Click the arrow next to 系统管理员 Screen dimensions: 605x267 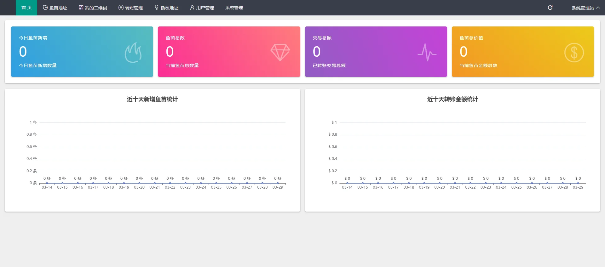tap(598, 8)
